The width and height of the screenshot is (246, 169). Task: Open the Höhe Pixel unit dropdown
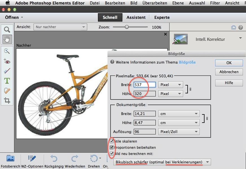coord(171,94)
